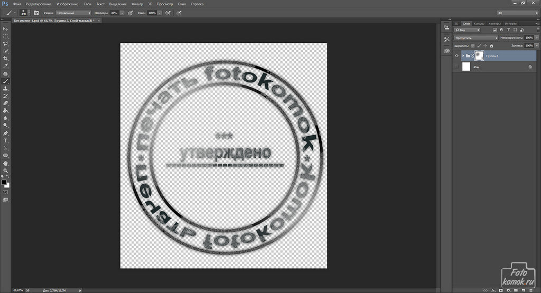The image size is (541, 293).
Task: Open the layer filter type dropdown Вид
Action: [x=467, y=30]
